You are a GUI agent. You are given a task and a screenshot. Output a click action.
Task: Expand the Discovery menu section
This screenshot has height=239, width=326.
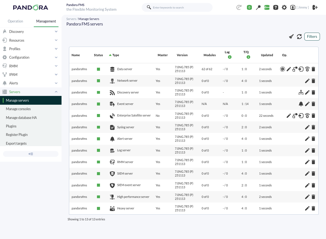pyautogui.click(x=31, y=32)
